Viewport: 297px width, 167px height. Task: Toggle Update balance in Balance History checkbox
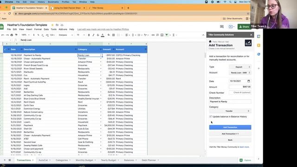click(210, 116)
